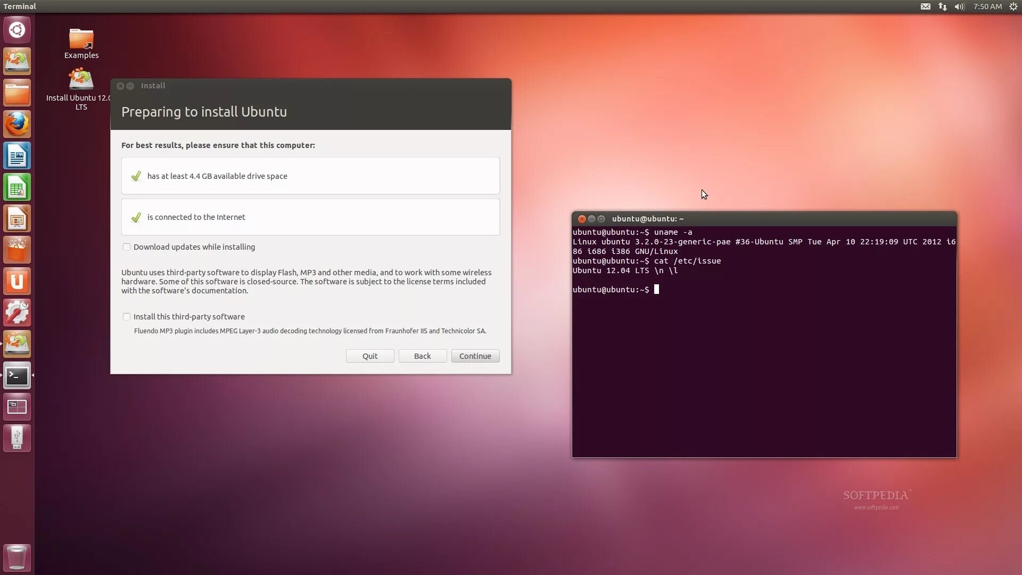Open System Settings wrench icon

pyautogui.click(x=17, y=313)
